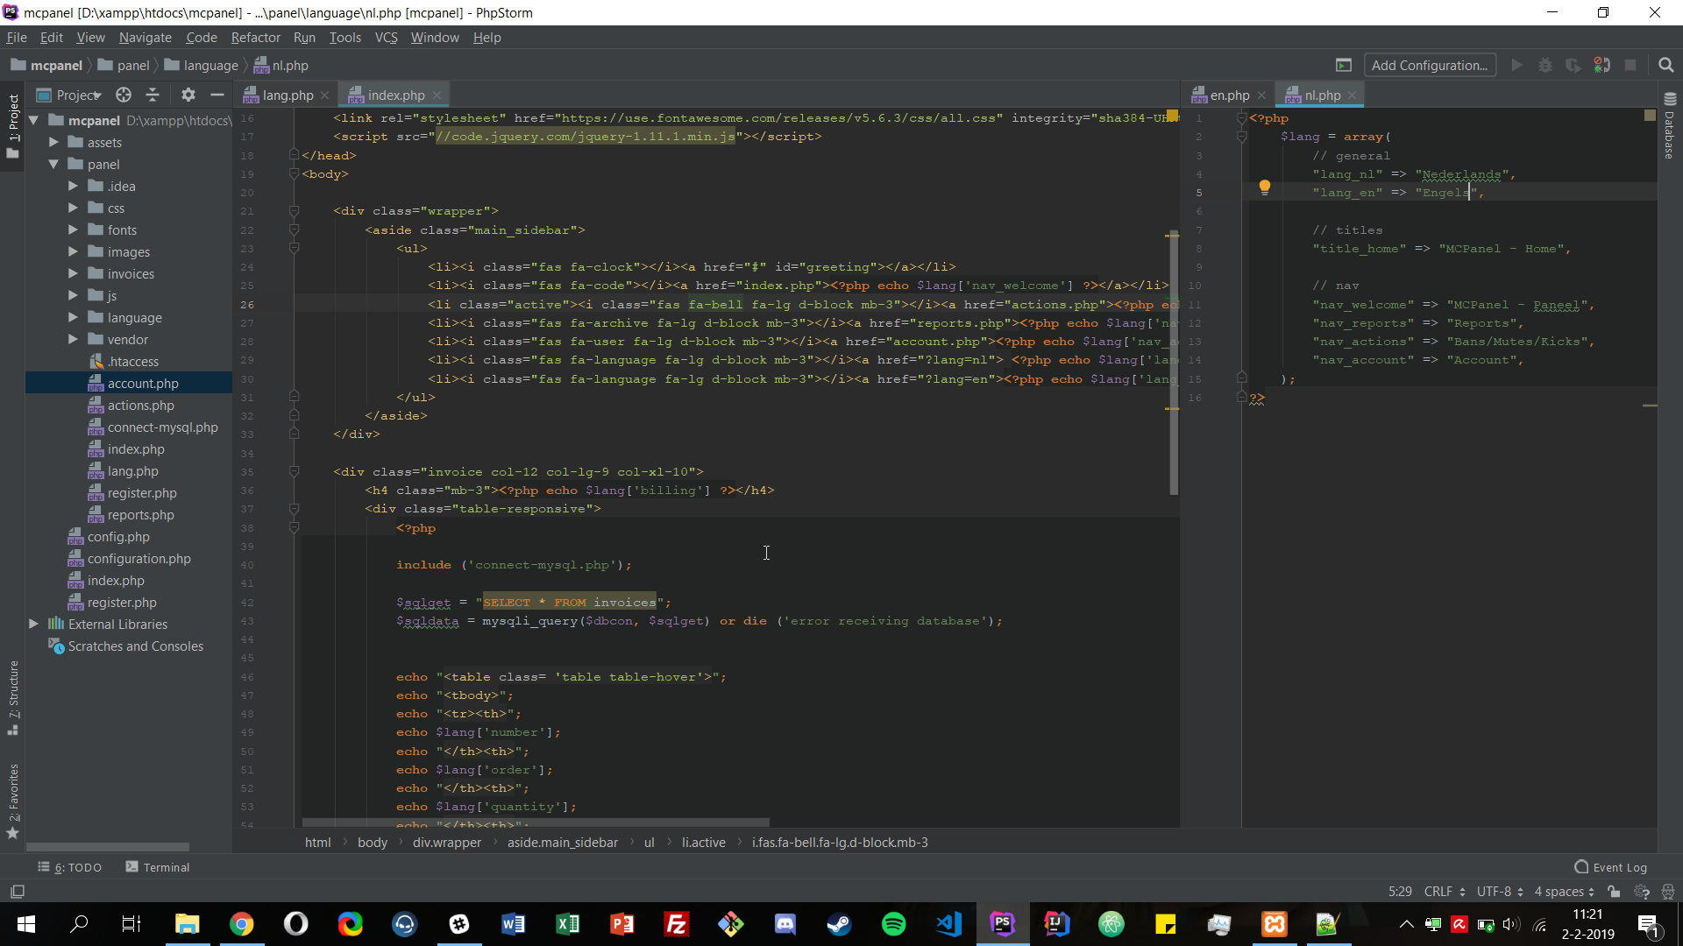Viewport: 1683px width, 946px height.
Task: Click the Search Everywhere magnifier icon
Action: point(1666,66)
